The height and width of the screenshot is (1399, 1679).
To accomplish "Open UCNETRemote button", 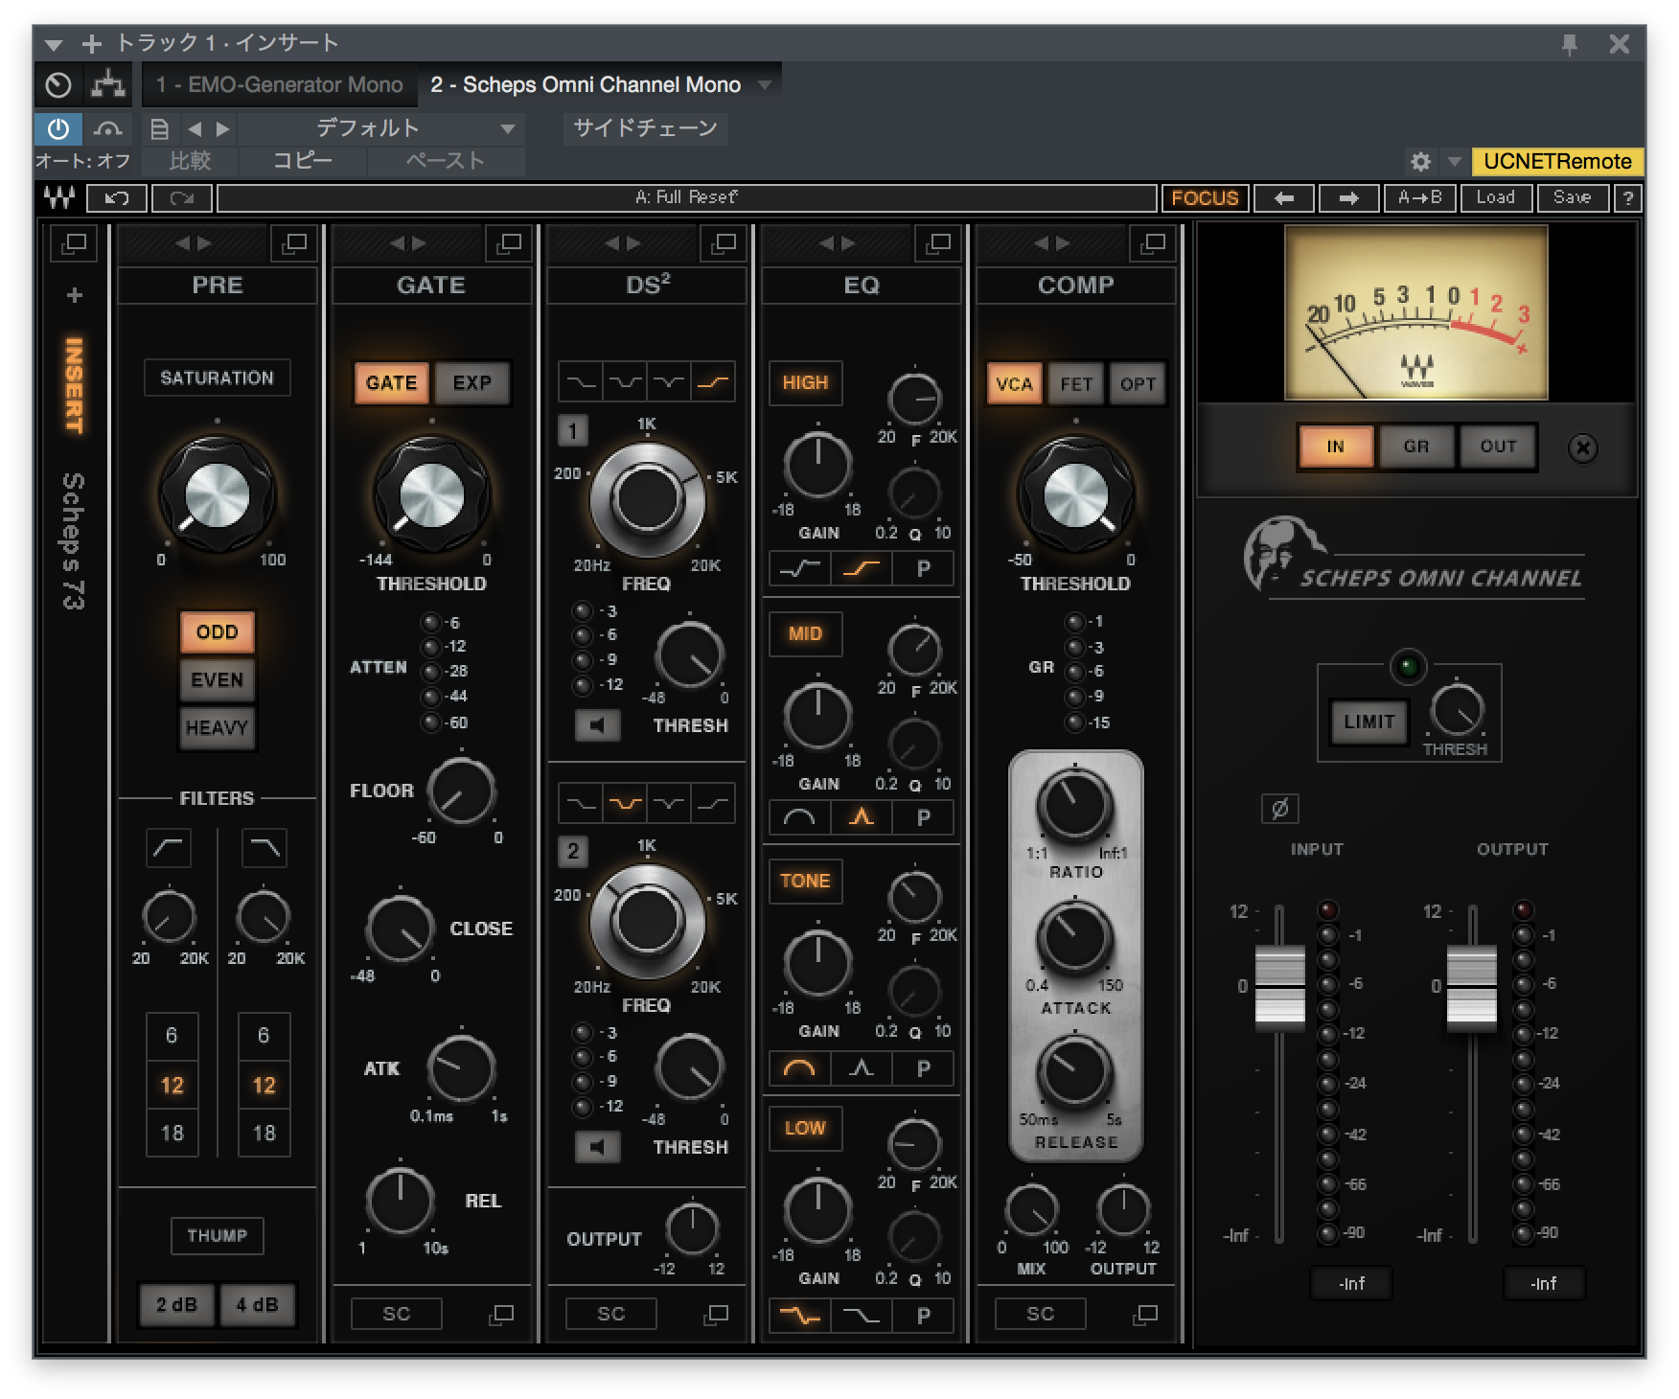I will coord(1557,161).
